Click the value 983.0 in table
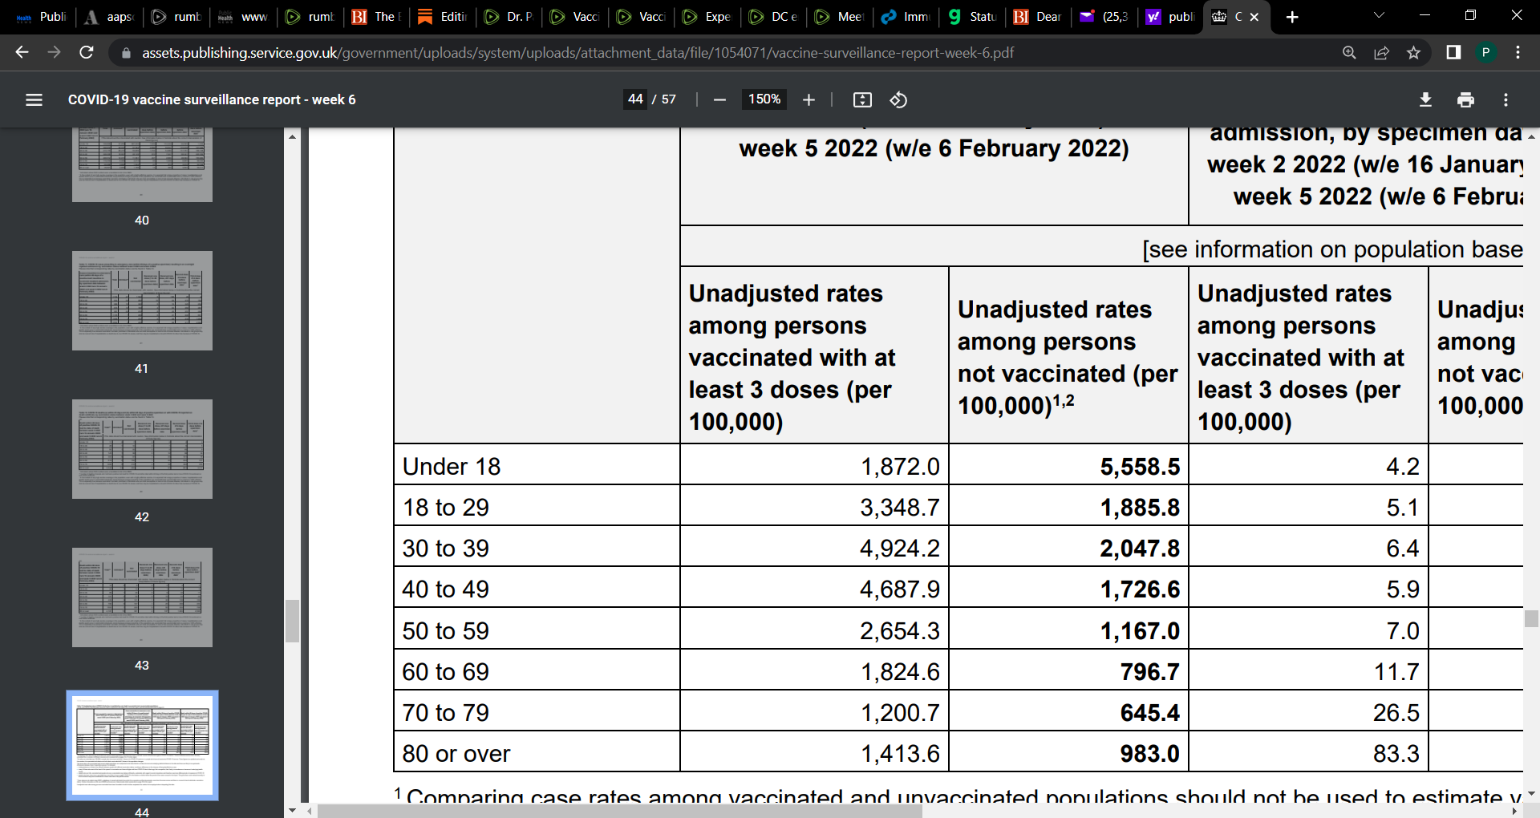Image resolution: width=1540 pixels, height=818 pixels. (1149, 753)
